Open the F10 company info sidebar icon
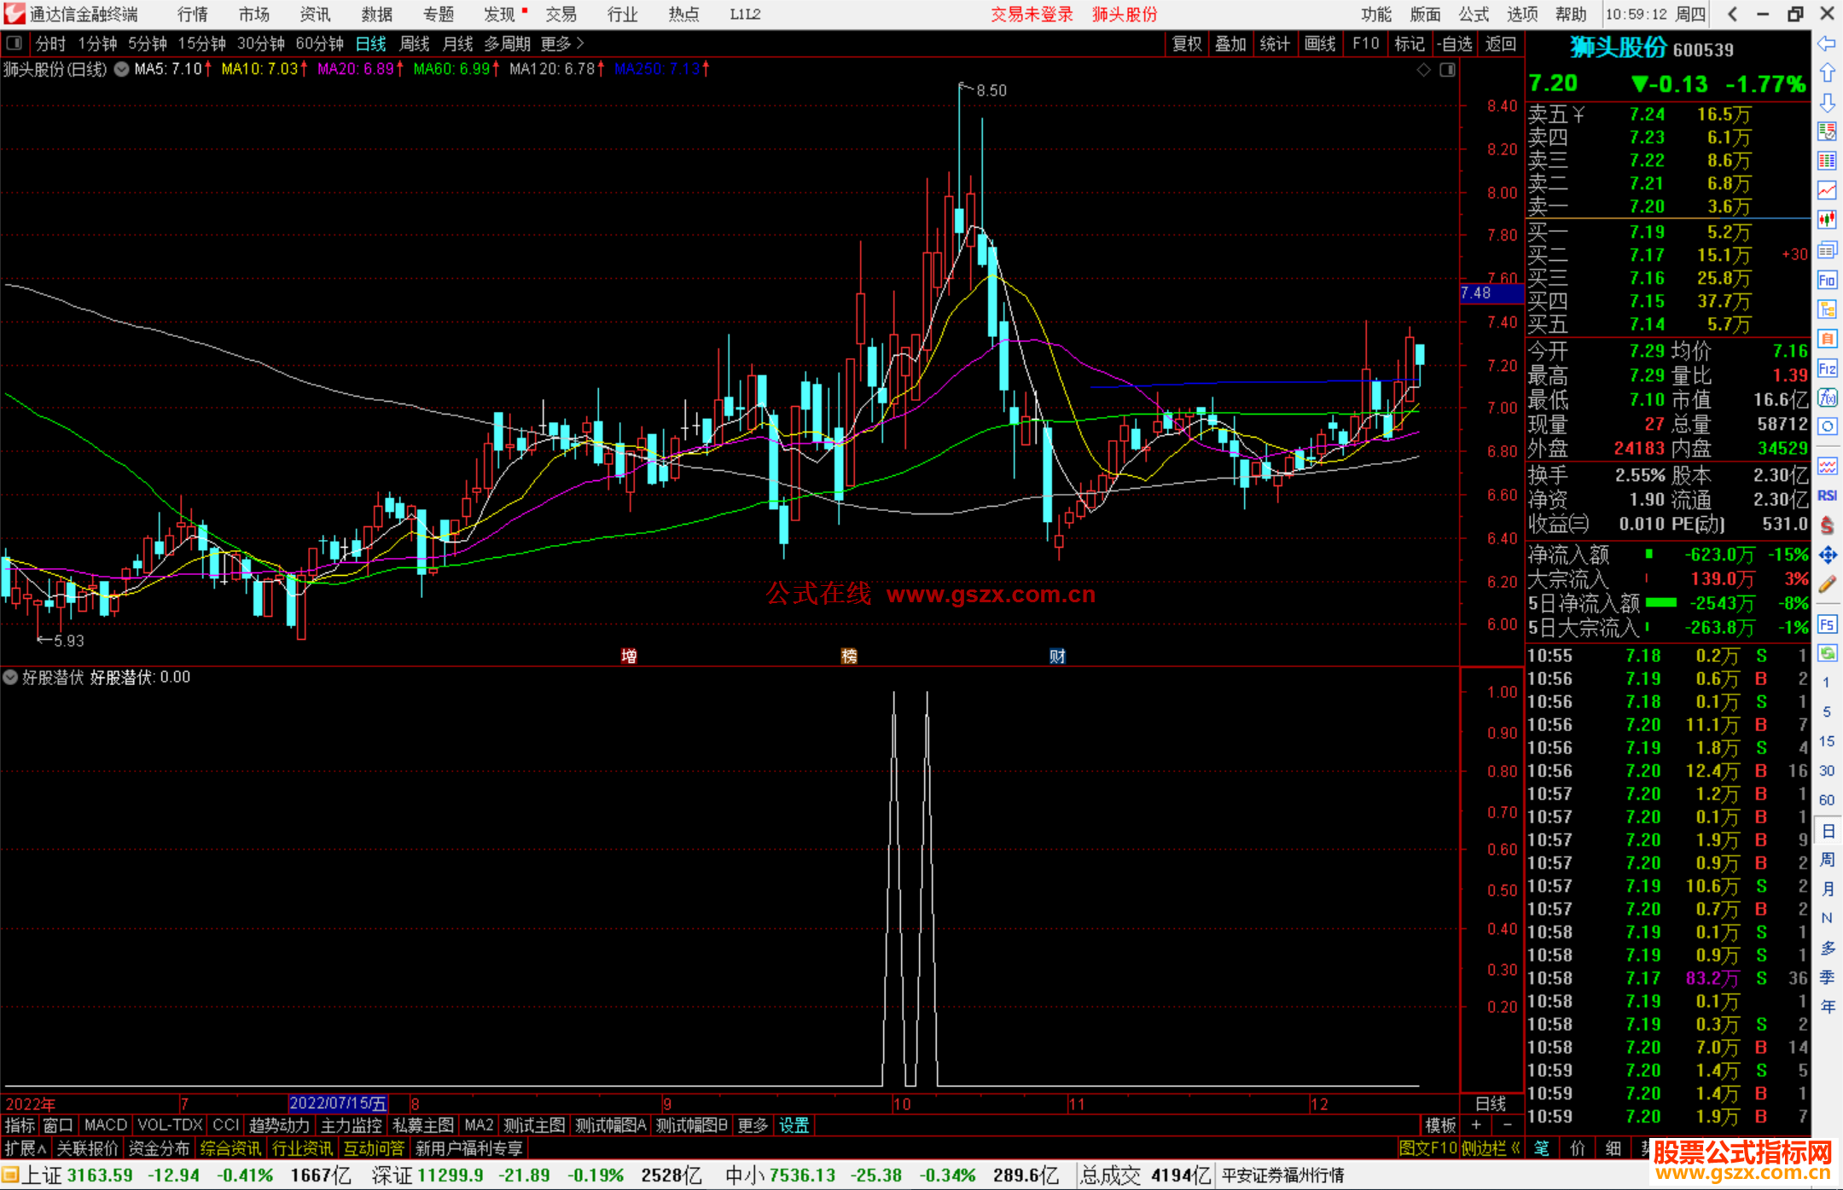The image size is (1843, 1190). point(1827,280)
